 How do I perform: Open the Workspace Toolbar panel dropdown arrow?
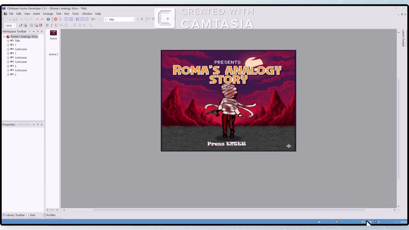tap(34, 31)
